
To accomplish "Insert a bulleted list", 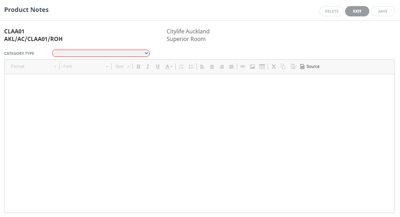I will click(x=191, y=66).
